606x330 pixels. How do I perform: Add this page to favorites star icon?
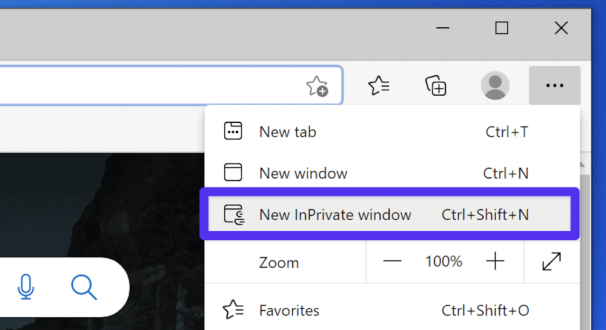click(316, 86)
